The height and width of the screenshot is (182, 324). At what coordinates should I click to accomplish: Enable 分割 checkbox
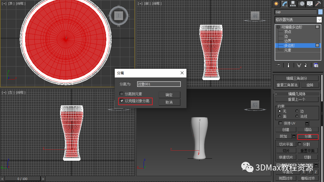tap(300, 144)
